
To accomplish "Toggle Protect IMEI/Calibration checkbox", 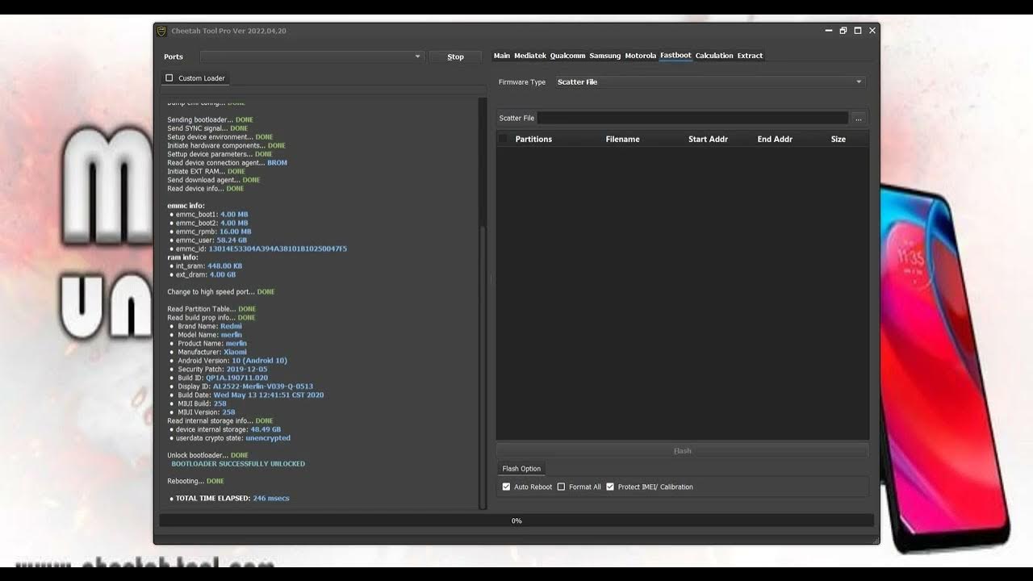I will point(610,487).
